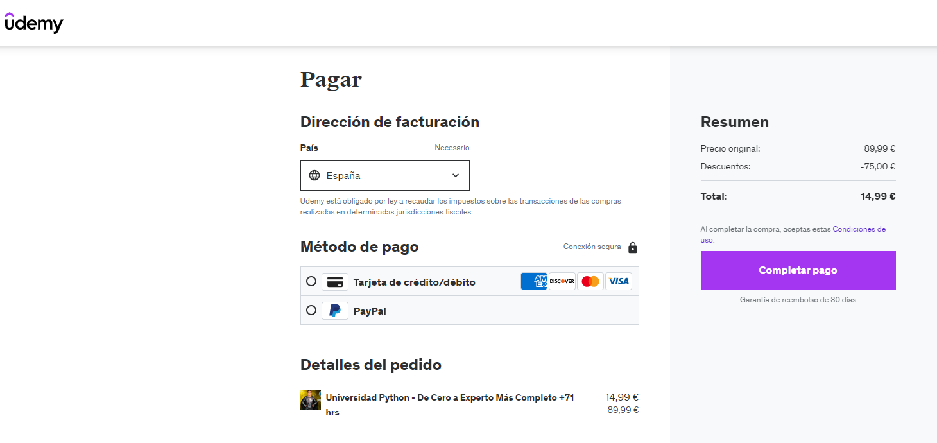Click the Visa card logo
The height and width of the screenshot is (443, 937).
coord(619,281)
